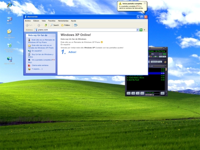The image size is (200, 150).
Task: Click the Winamp playlist scrollbar thumb
Action: (x=166, y=69)
